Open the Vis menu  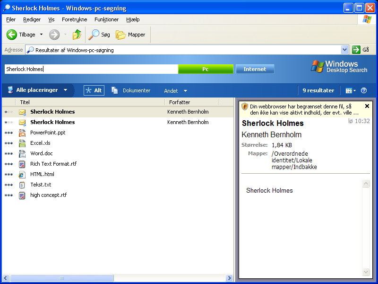point(52,19)
